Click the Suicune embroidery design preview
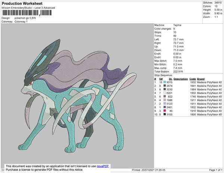The width and height of the screenshot is (224, 173). pos(77,95)
